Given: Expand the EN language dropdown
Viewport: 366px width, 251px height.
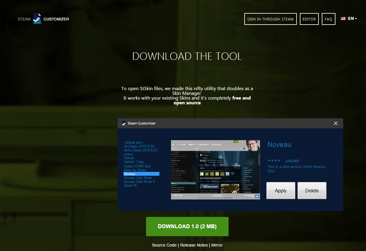Looking at the screenshot, I should [352, 18].
